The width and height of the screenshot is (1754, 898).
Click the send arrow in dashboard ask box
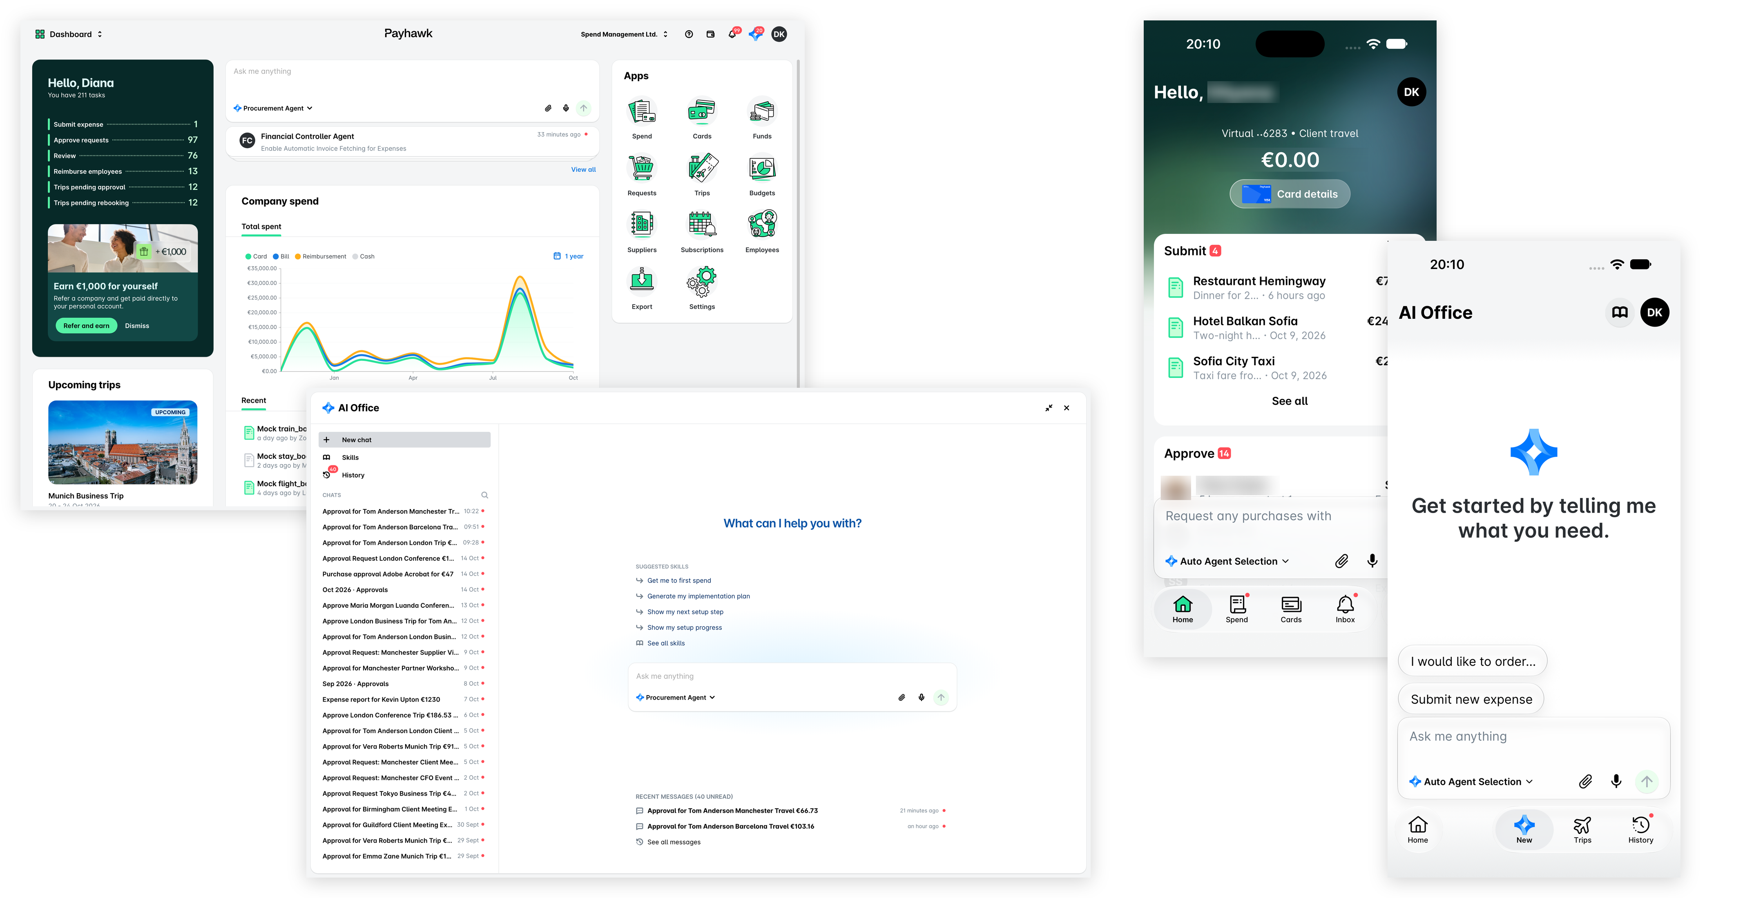tap(584, 108)
